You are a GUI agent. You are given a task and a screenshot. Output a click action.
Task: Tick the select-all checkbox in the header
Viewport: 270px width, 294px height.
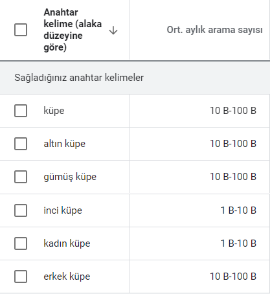(21, 30)
